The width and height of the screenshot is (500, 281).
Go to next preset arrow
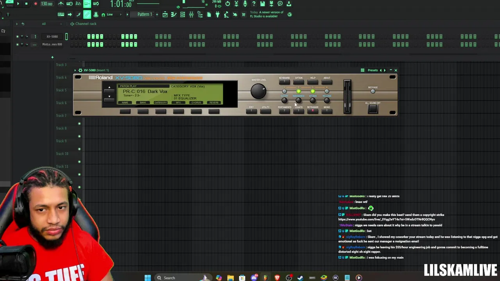[x=385, y=70]
